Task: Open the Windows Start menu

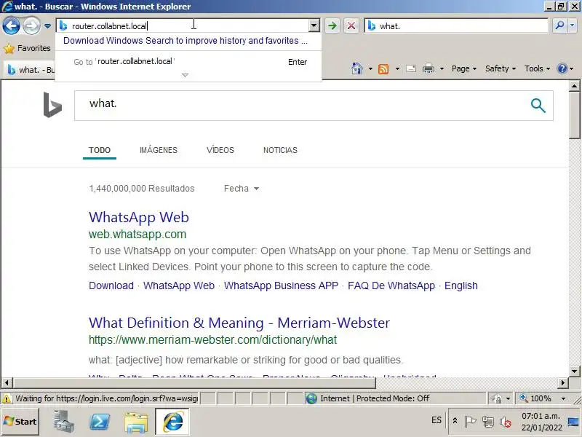Action: (x=20, y=422)
